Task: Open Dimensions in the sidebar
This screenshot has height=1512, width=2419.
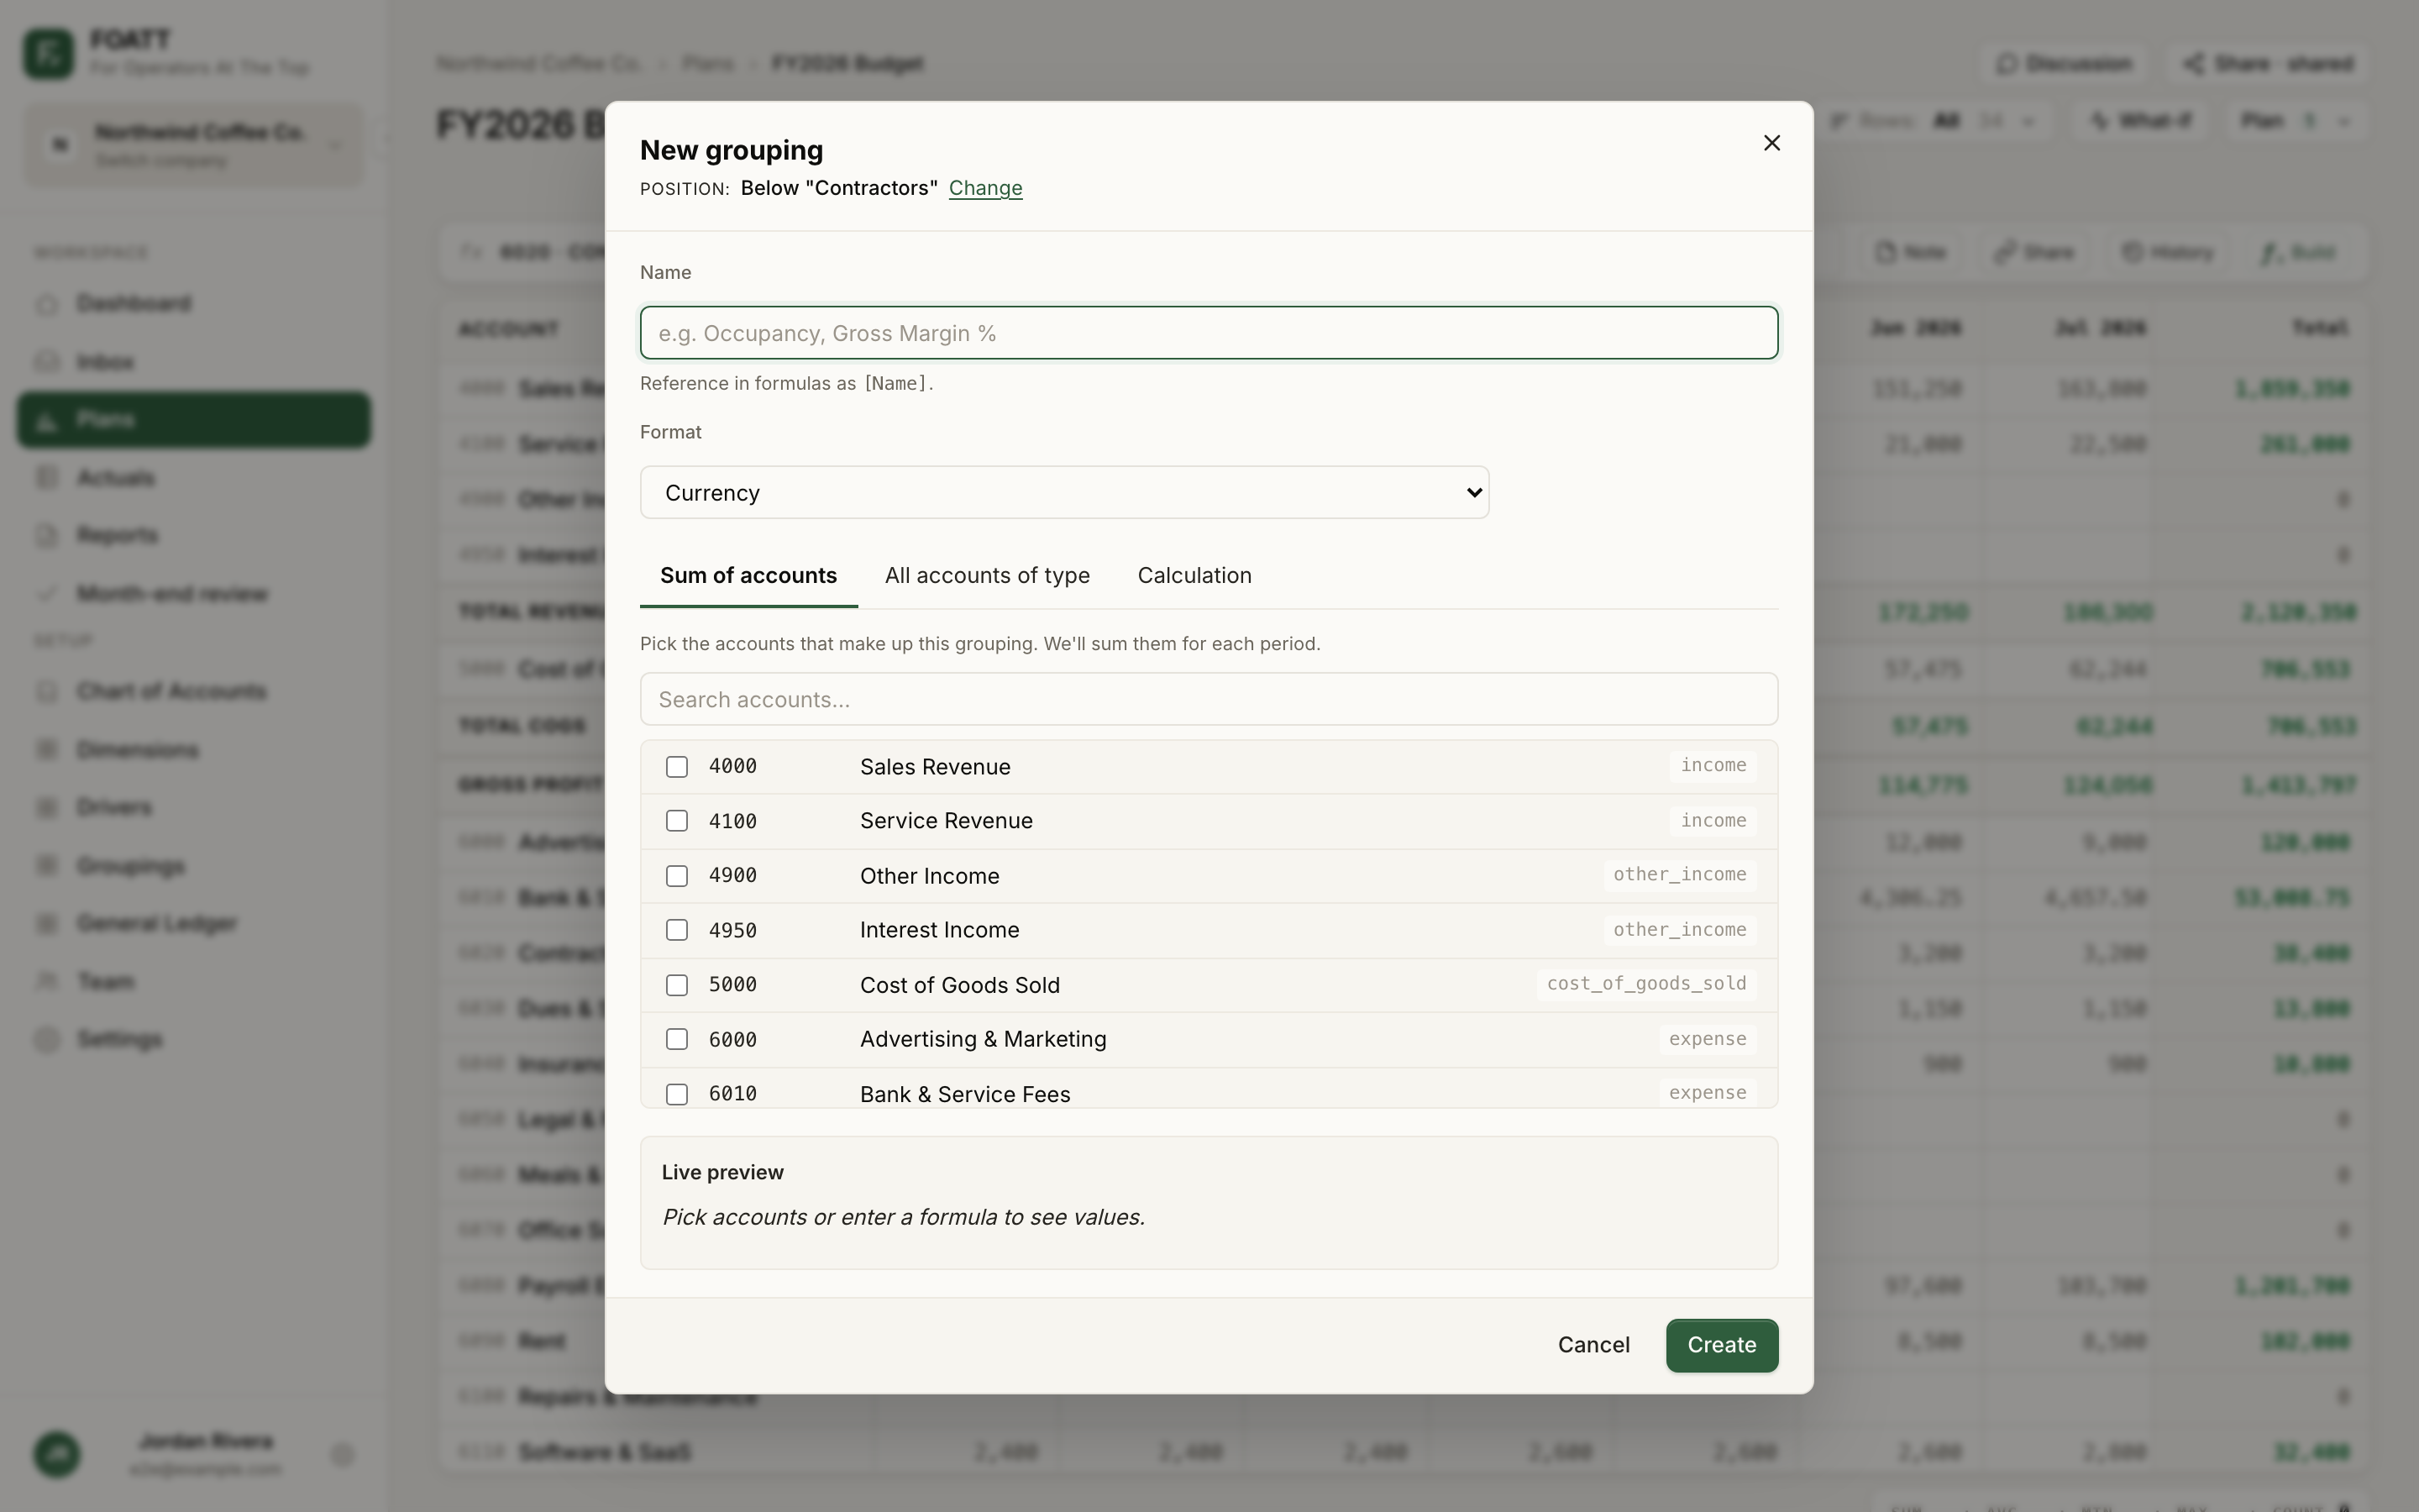Action: [x=193, y=749]
